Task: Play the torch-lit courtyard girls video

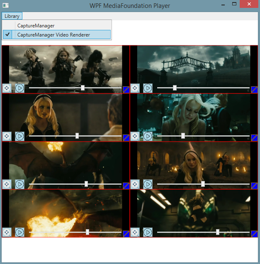Action: pyautogui.click(x=148, y=184)
